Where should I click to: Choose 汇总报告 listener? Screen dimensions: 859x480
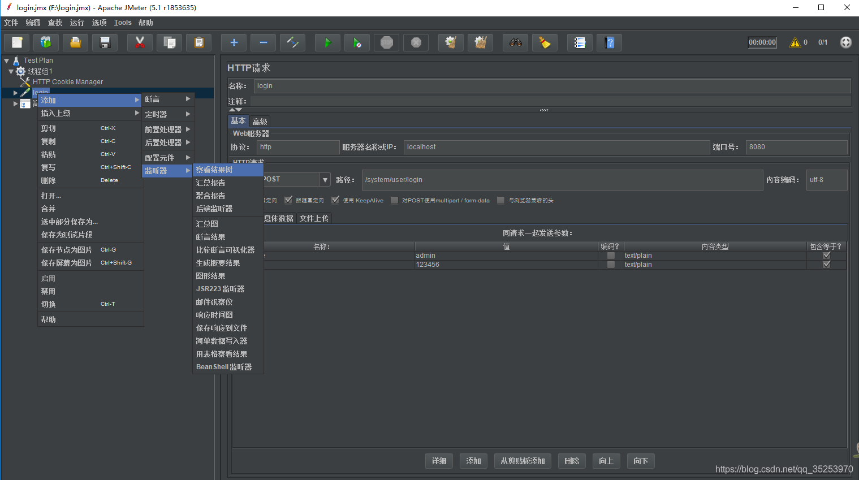228,183
